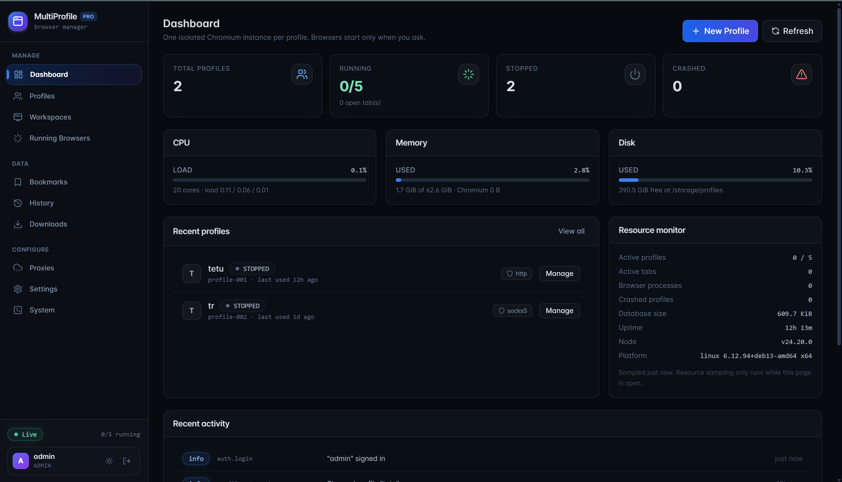842x482 pixels.
Task: Click Manage for the tetu profile
Action: coord(559,273)
